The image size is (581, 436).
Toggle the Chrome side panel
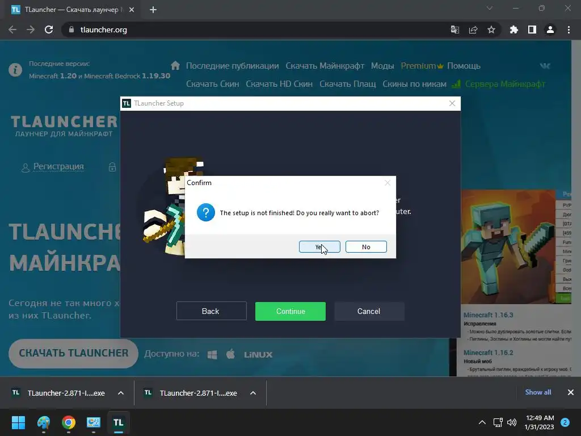[x=532, y=30]
